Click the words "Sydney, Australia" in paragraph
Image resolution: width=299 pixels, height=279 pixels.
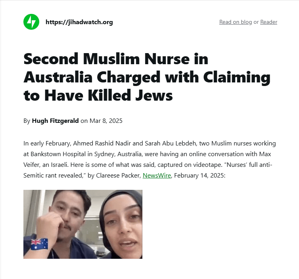(x=118, y=154)
